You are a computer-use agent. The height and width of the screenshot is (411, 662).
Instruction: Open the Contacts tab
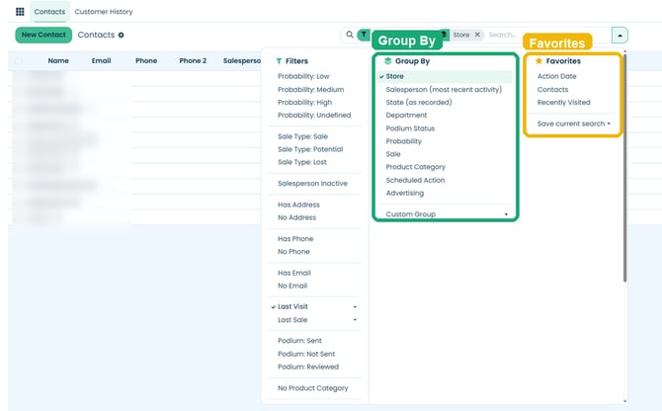pos(49,12)
